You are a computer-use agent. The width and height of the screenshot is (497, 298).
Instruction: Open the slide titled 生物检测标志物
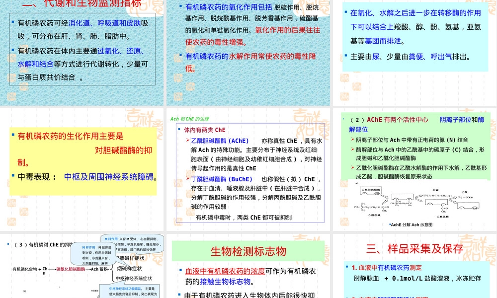coord(248,266)
